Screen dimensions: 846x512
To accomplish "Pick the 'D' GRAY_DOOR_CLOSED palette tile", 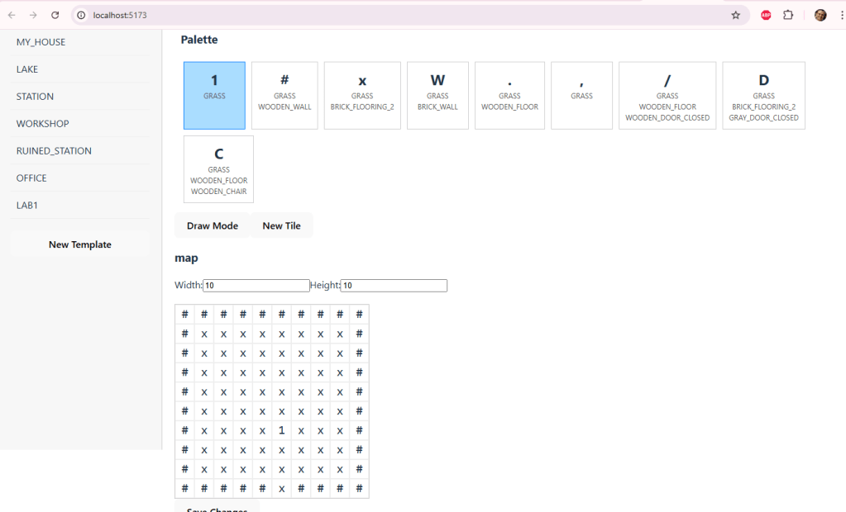I will coord(763,96).
